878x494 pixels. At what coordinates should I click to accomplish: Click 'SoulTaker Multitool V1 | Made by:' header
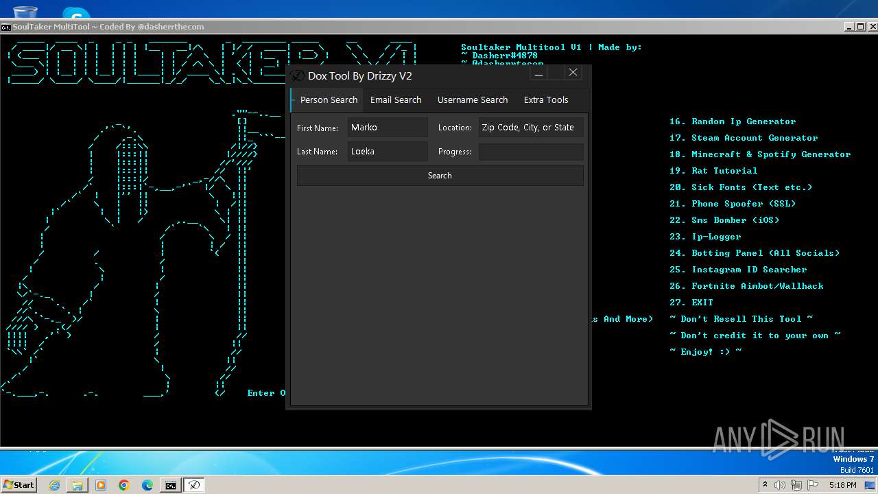tap(551, 47)
